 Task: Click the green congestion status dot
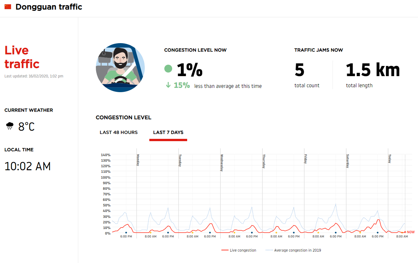click(168, 69)
